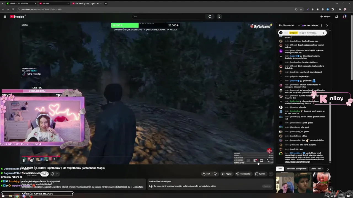Open pinned message three-dot menu
Viewport: 353px width, 198px height.
pos(323,33)
